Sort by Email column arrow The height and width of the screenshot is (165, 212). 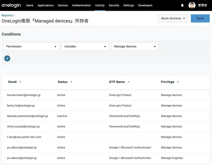point(20,82)
